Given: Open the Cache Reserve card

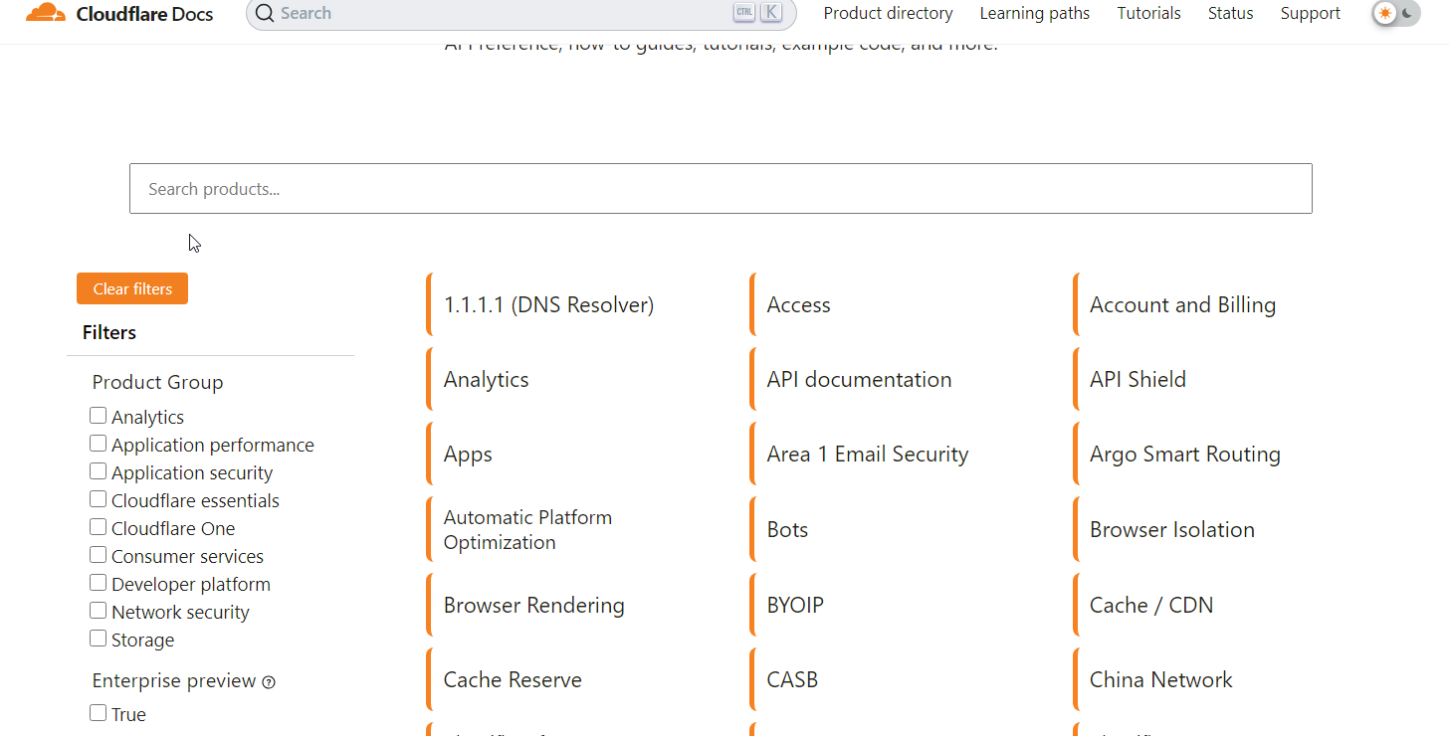Looking at the screenshot, I should coord(579,679).
